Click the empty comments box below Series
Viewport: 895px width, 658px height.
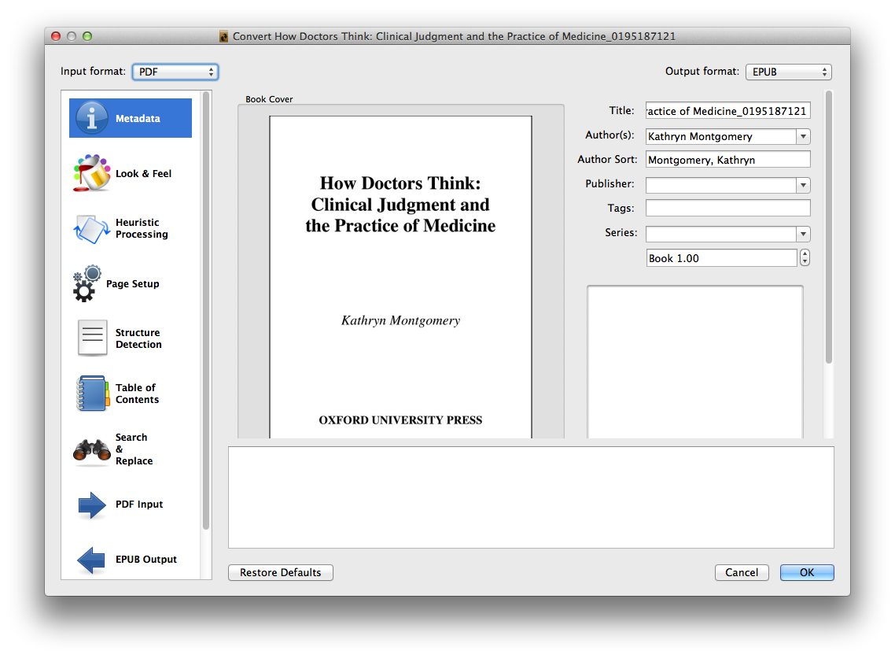point(694,362)
